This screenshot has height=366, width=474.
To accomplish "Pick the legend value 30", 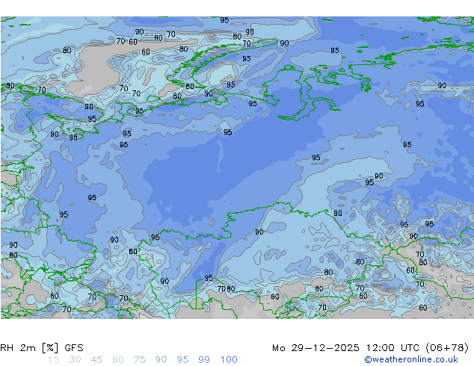I will (x=75, y=360).
